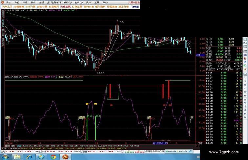This screenshot has width=248, height=160.
Task: Select the 周 weekly period button
Action: 245,103
